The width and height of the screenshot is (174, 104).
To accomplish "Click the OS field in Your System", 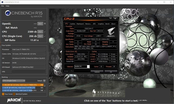I will tap(29, 58).
